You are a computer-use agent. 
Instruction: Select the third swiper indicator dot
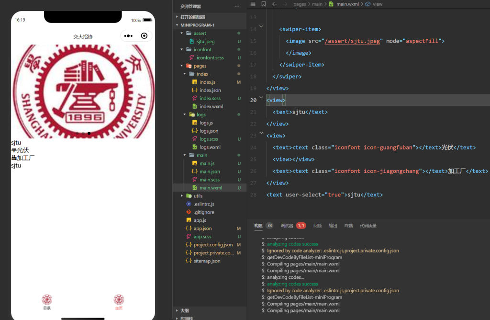(x=89, y=133)
